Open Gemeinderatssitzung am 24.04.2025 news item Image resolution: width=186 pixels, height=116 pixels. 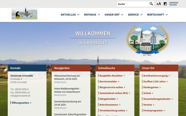point(68,103)
